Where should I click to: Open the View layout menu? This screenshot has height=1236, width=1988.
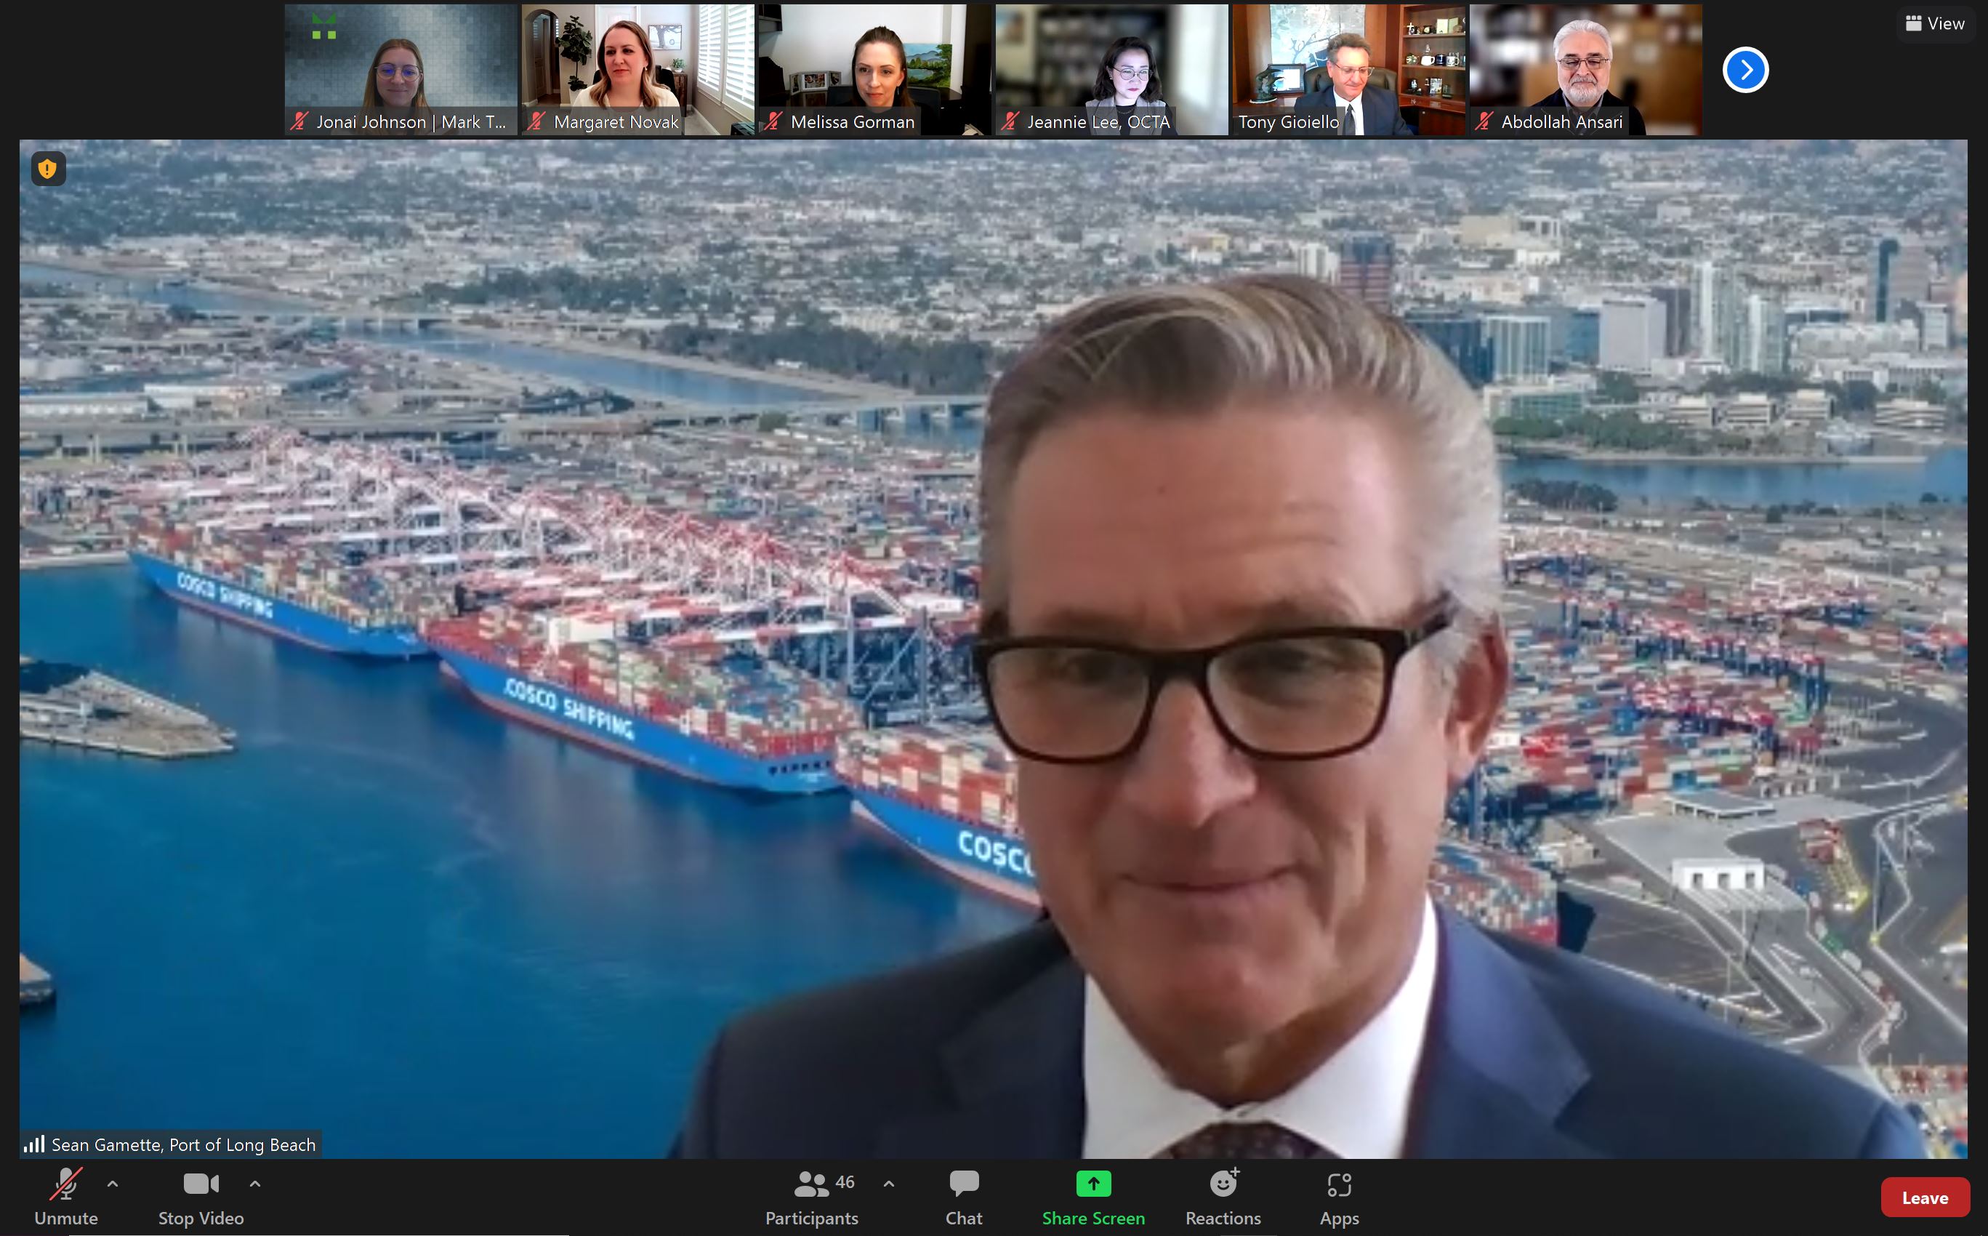coord(1935,23)
